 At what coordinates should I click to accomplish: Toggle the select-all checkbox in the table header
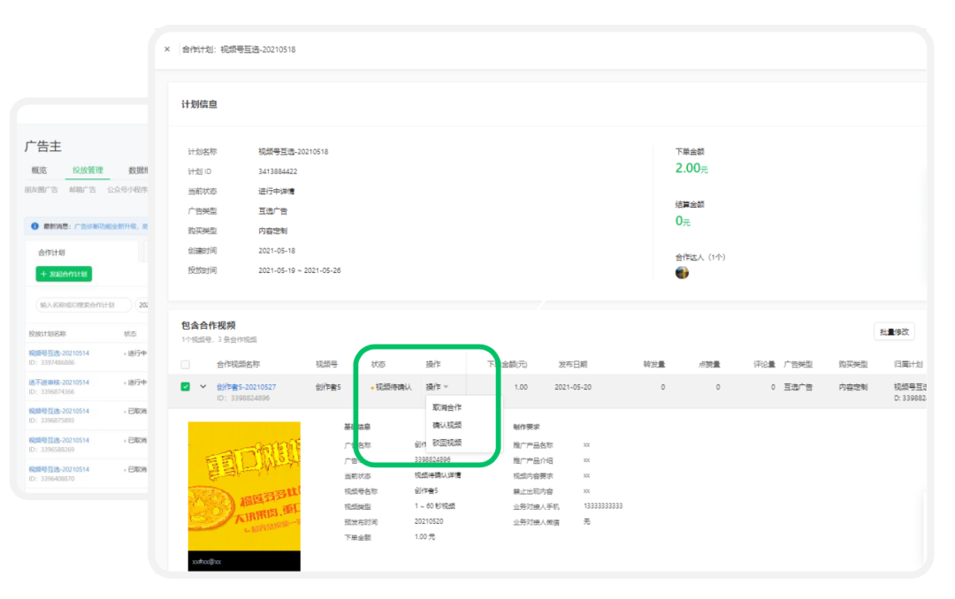[186, 364]
